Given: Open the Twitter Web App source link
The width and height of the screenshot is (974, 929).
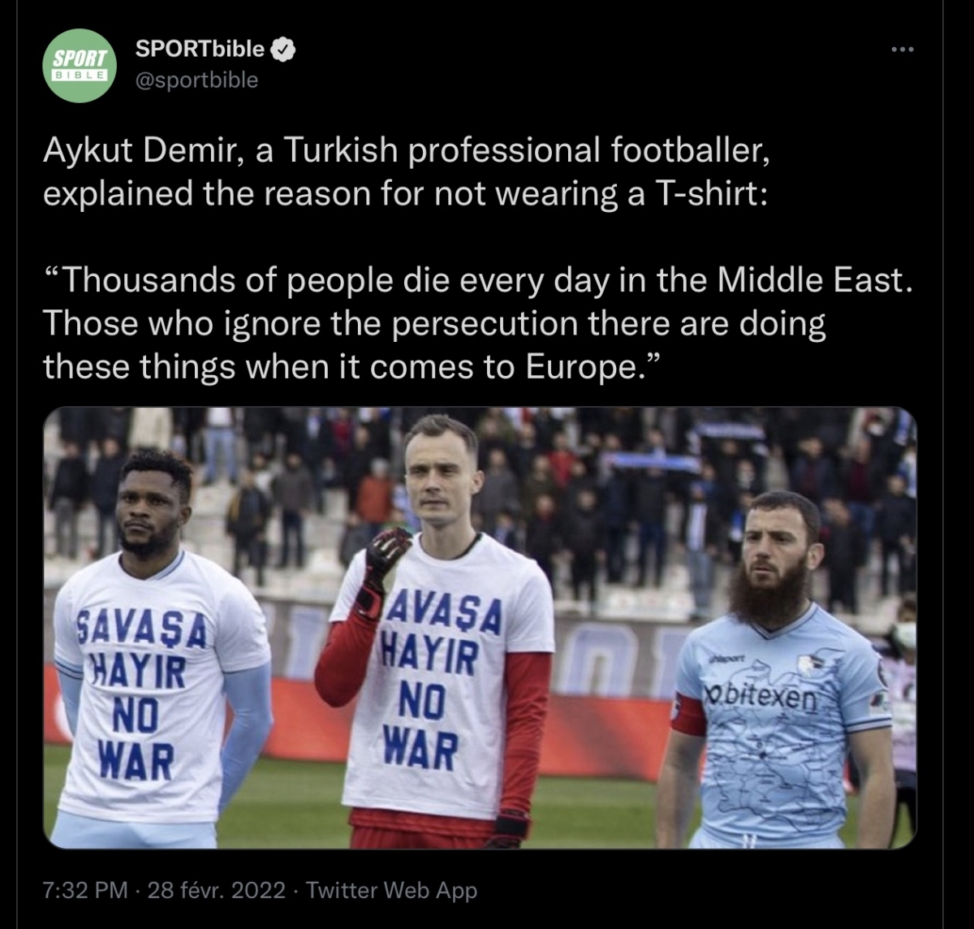Looking at the screenshot, I should 392,890.
